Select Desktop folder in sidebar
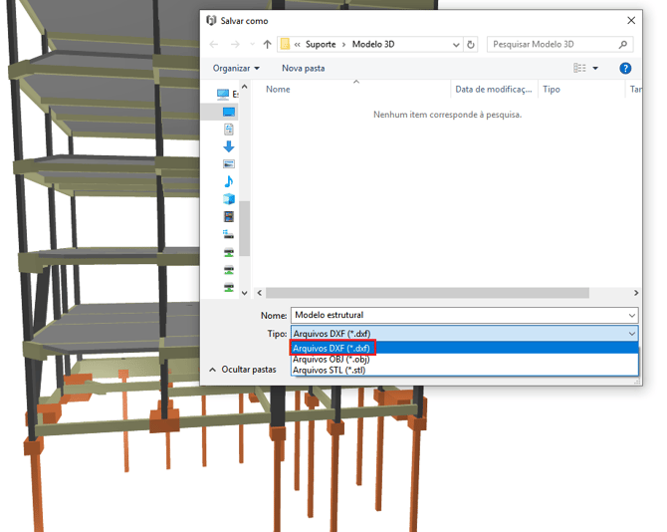 point(229,112)
